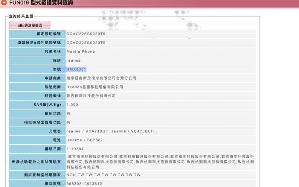
Task: Click the Mobile Phone device name text
Action: pyautogui.click(x=81, y=51)
